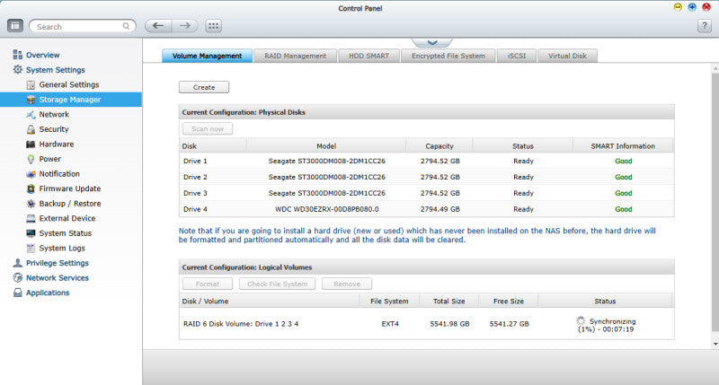The image size is (719, 385).
Task: Select General Settings in sidebar
Action: tap(69, 84)
